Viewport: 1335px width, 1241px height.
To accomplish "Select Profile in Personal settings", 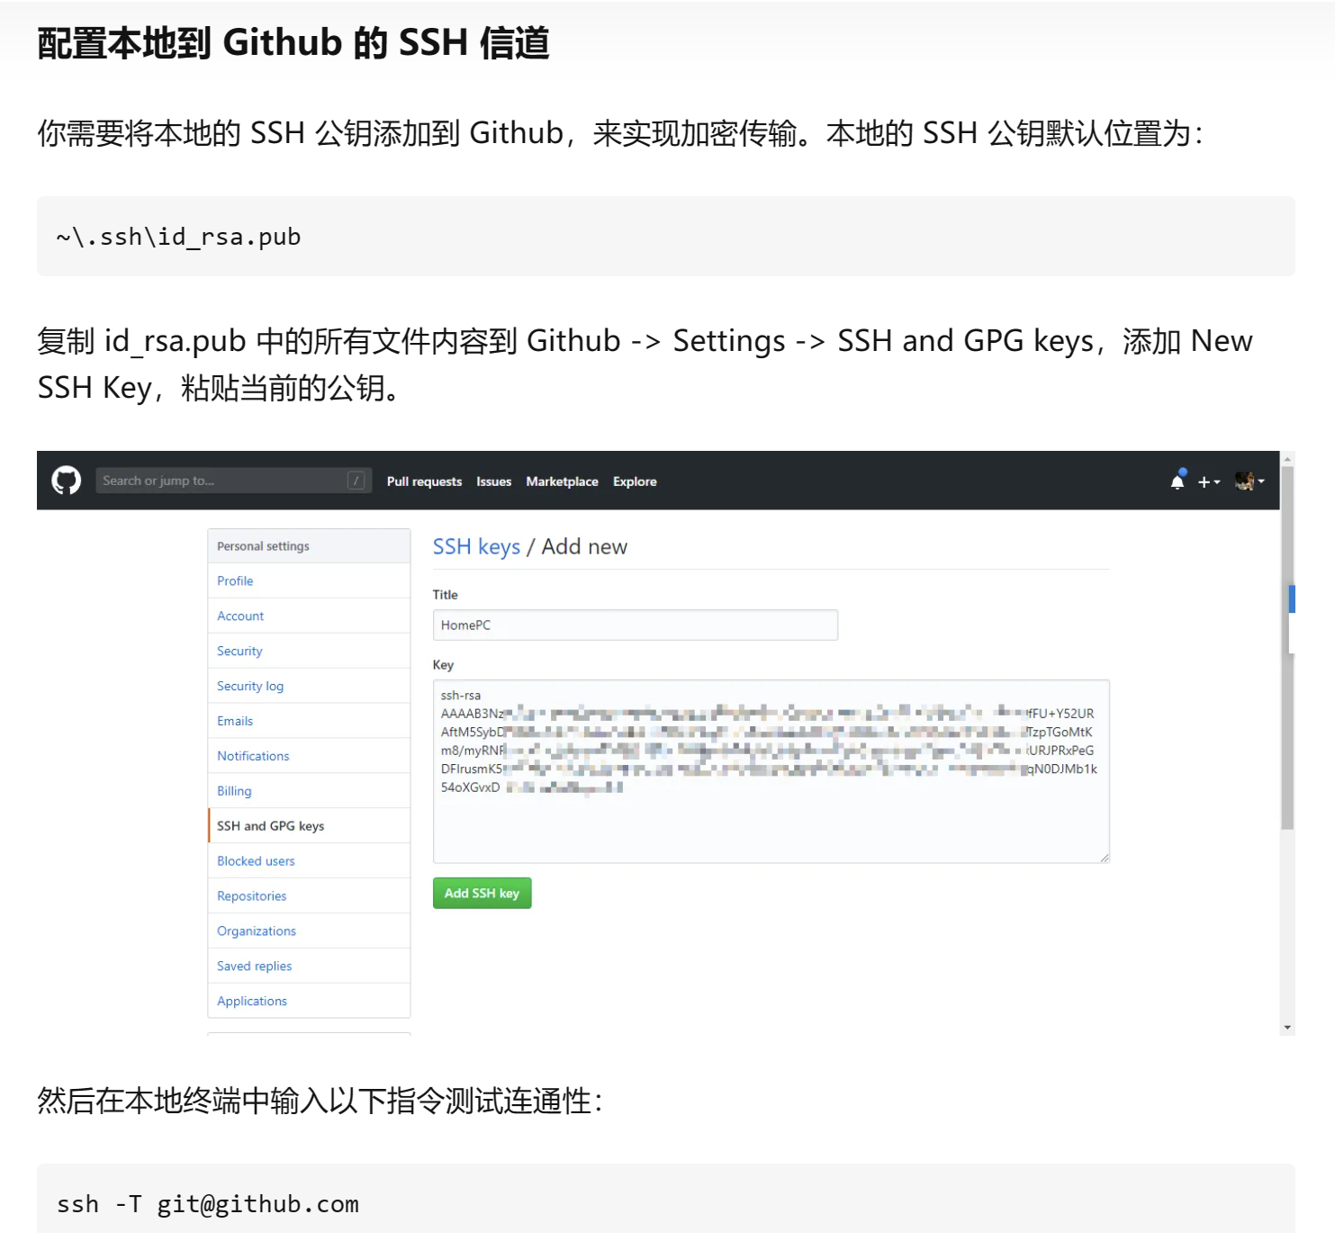I will pyautogui.click(x=309, y=580).
